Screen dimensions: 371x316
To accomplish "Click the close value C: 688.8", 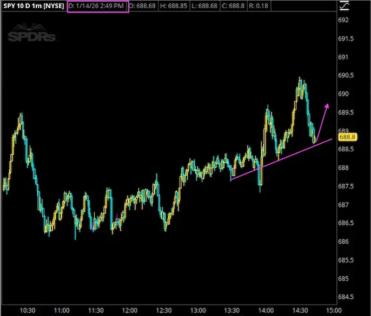I will (233, 6).
